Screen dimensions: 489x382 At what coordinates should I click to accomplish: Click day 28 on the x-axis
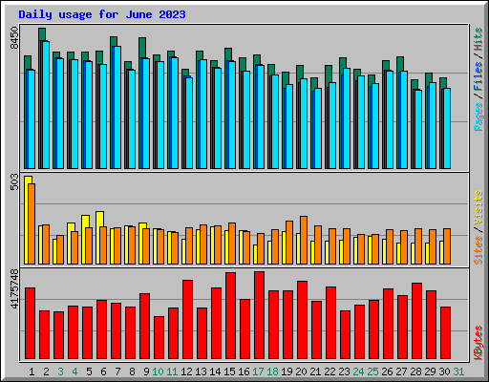[x=415, y=371]
